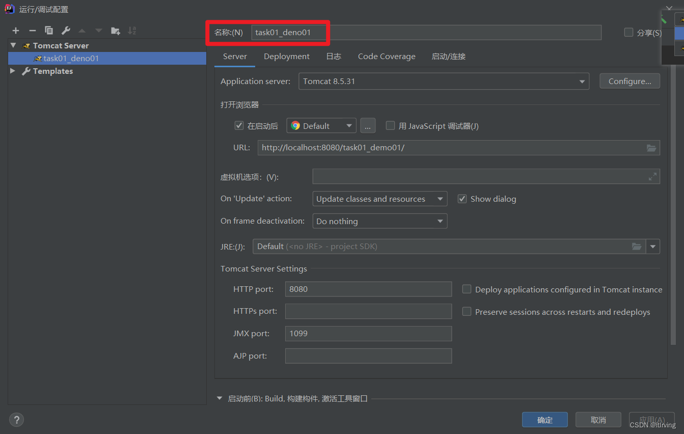
Task: Open edit defaults with the wrench icon
Action: click(x=66, y=31)
